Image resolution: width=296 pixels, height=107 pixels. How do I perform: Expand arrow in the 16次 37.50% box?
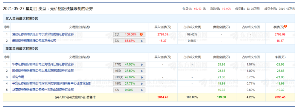(x=142, y=71)
